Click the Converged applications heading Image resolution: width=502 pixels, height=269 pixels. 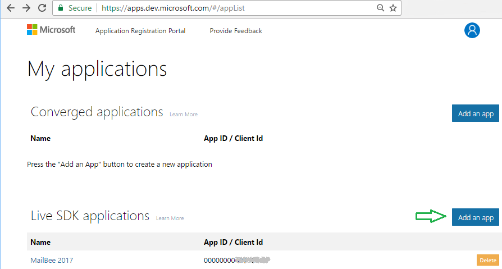[97, 112]
